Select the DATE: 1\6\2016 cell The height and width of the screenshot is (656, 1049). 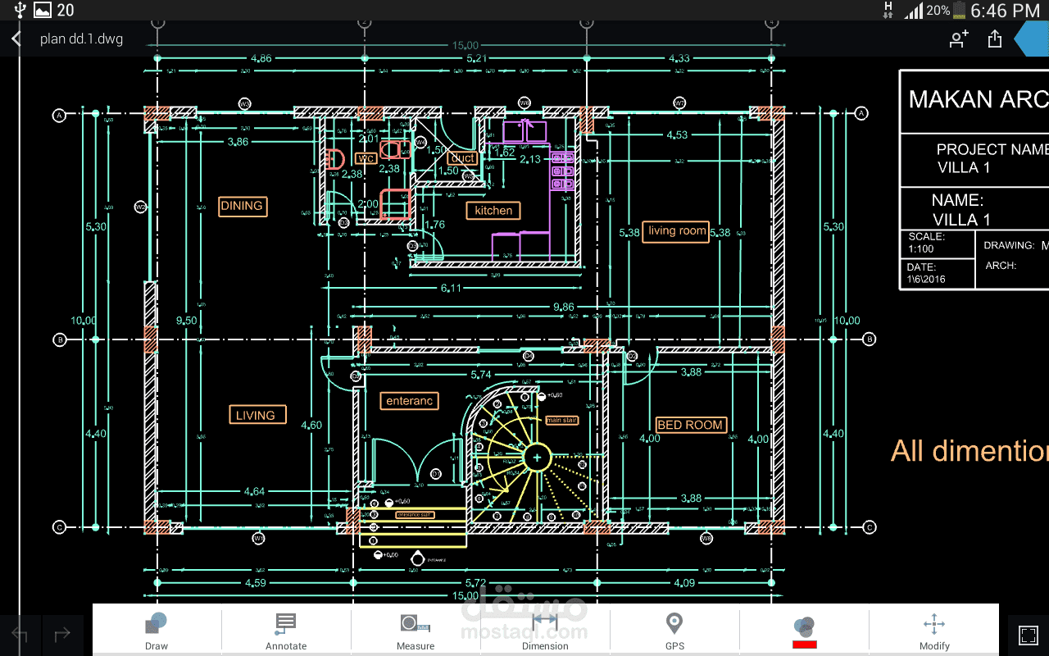(937, 273)
